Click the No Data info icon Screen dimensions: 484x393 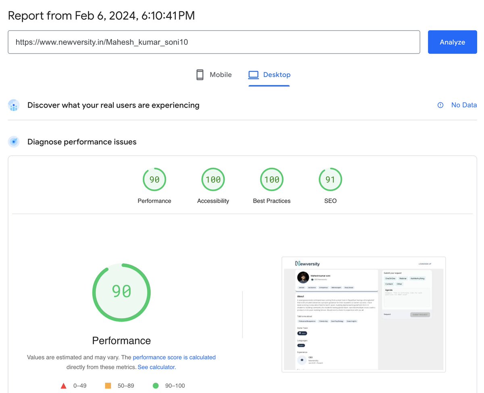pos(440,105)
